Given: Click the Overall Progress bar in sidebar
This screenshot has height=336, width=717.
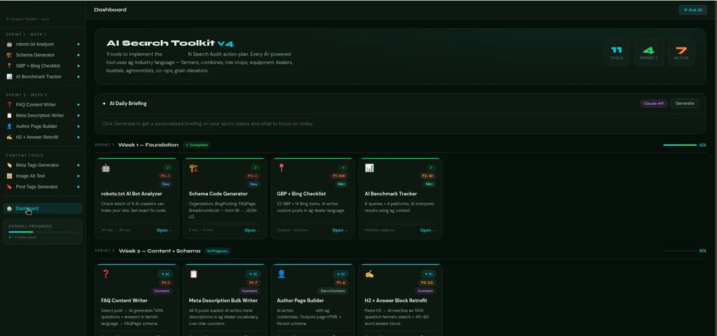Looking at the screenshot, I should (x=43, y=232).
